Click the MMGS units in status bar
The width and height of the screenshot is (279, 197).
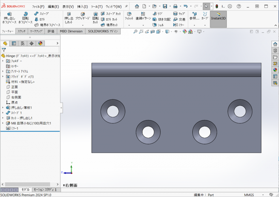click(x=249, y=195)
